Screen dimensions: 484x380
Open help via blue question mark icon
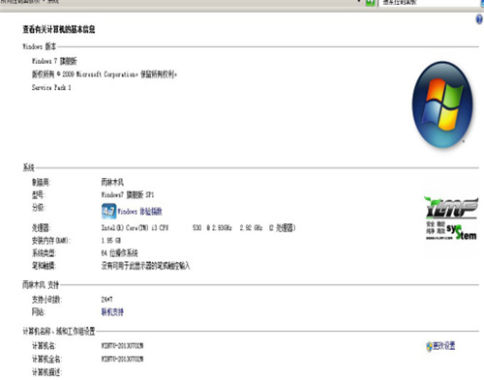[x=479, y=19]
